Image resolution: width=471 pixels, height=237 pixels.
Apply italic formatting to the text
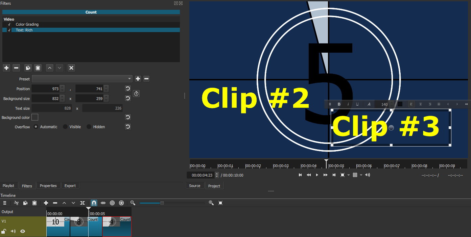(348, 104)
